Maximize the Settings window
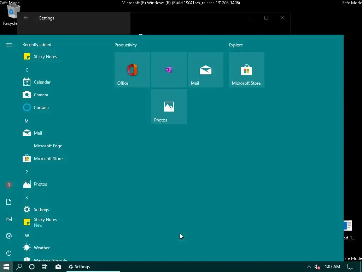Screen dimensions: 362x272 click(266, 18)
